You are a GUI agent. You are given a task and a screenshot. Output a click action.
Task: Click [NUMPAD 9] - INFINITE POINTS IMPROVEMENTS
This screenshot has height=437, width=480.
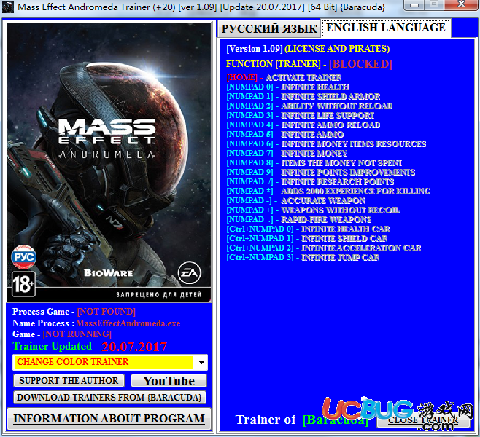(321, 173)
